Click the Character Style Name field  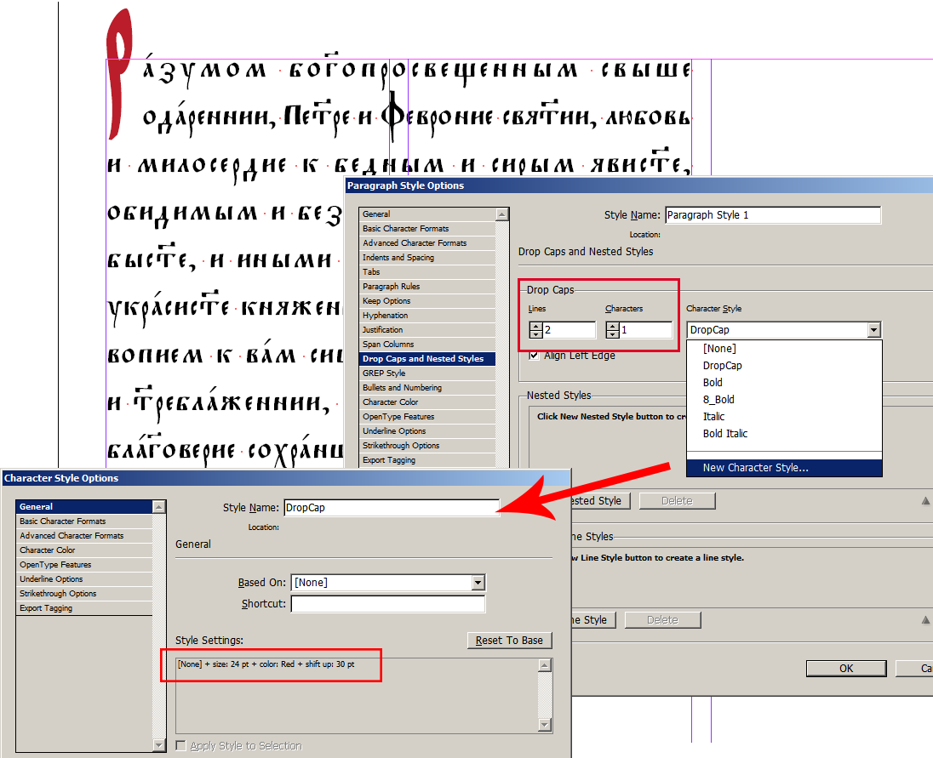[392, 508]
